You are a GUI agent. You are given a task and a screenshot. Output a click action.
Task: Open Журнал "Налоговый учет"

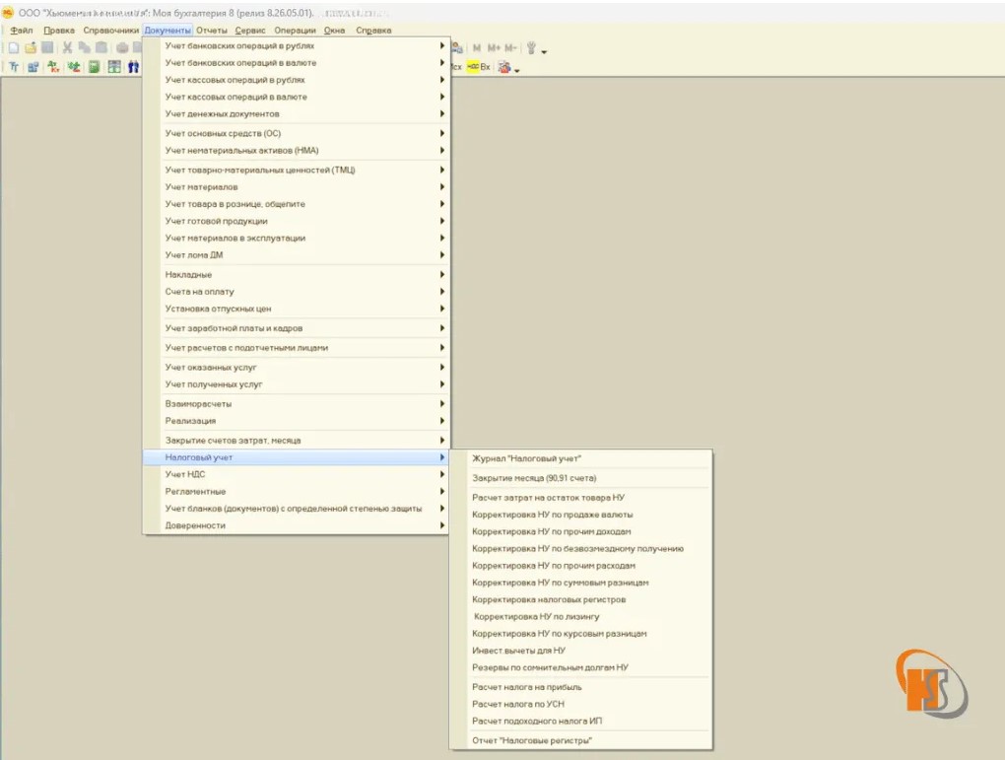click(x=580, y=458)
